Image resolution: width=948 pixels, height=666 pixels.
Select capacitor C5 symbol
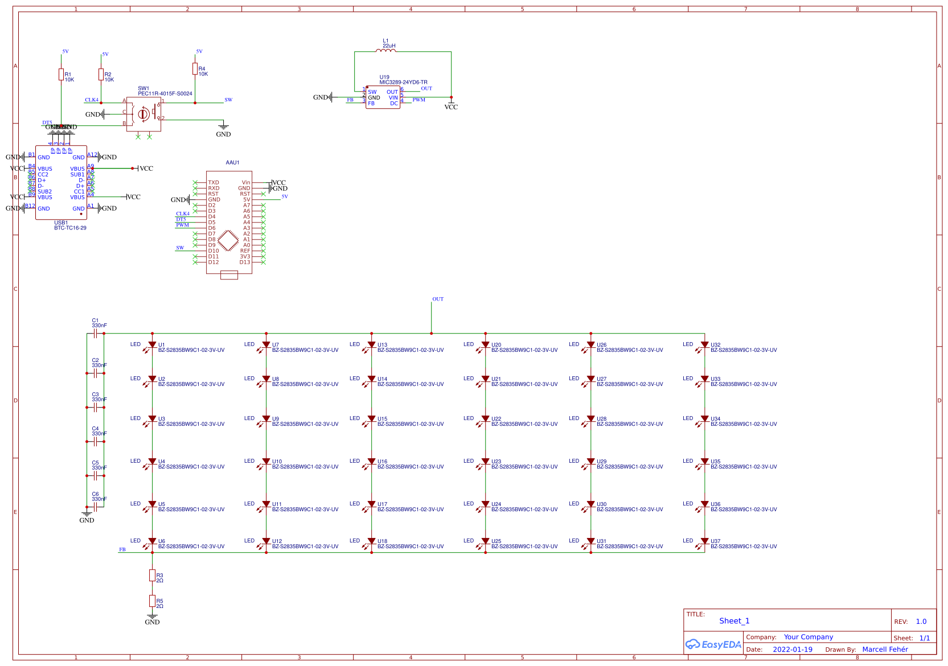[x=96, y=476]
